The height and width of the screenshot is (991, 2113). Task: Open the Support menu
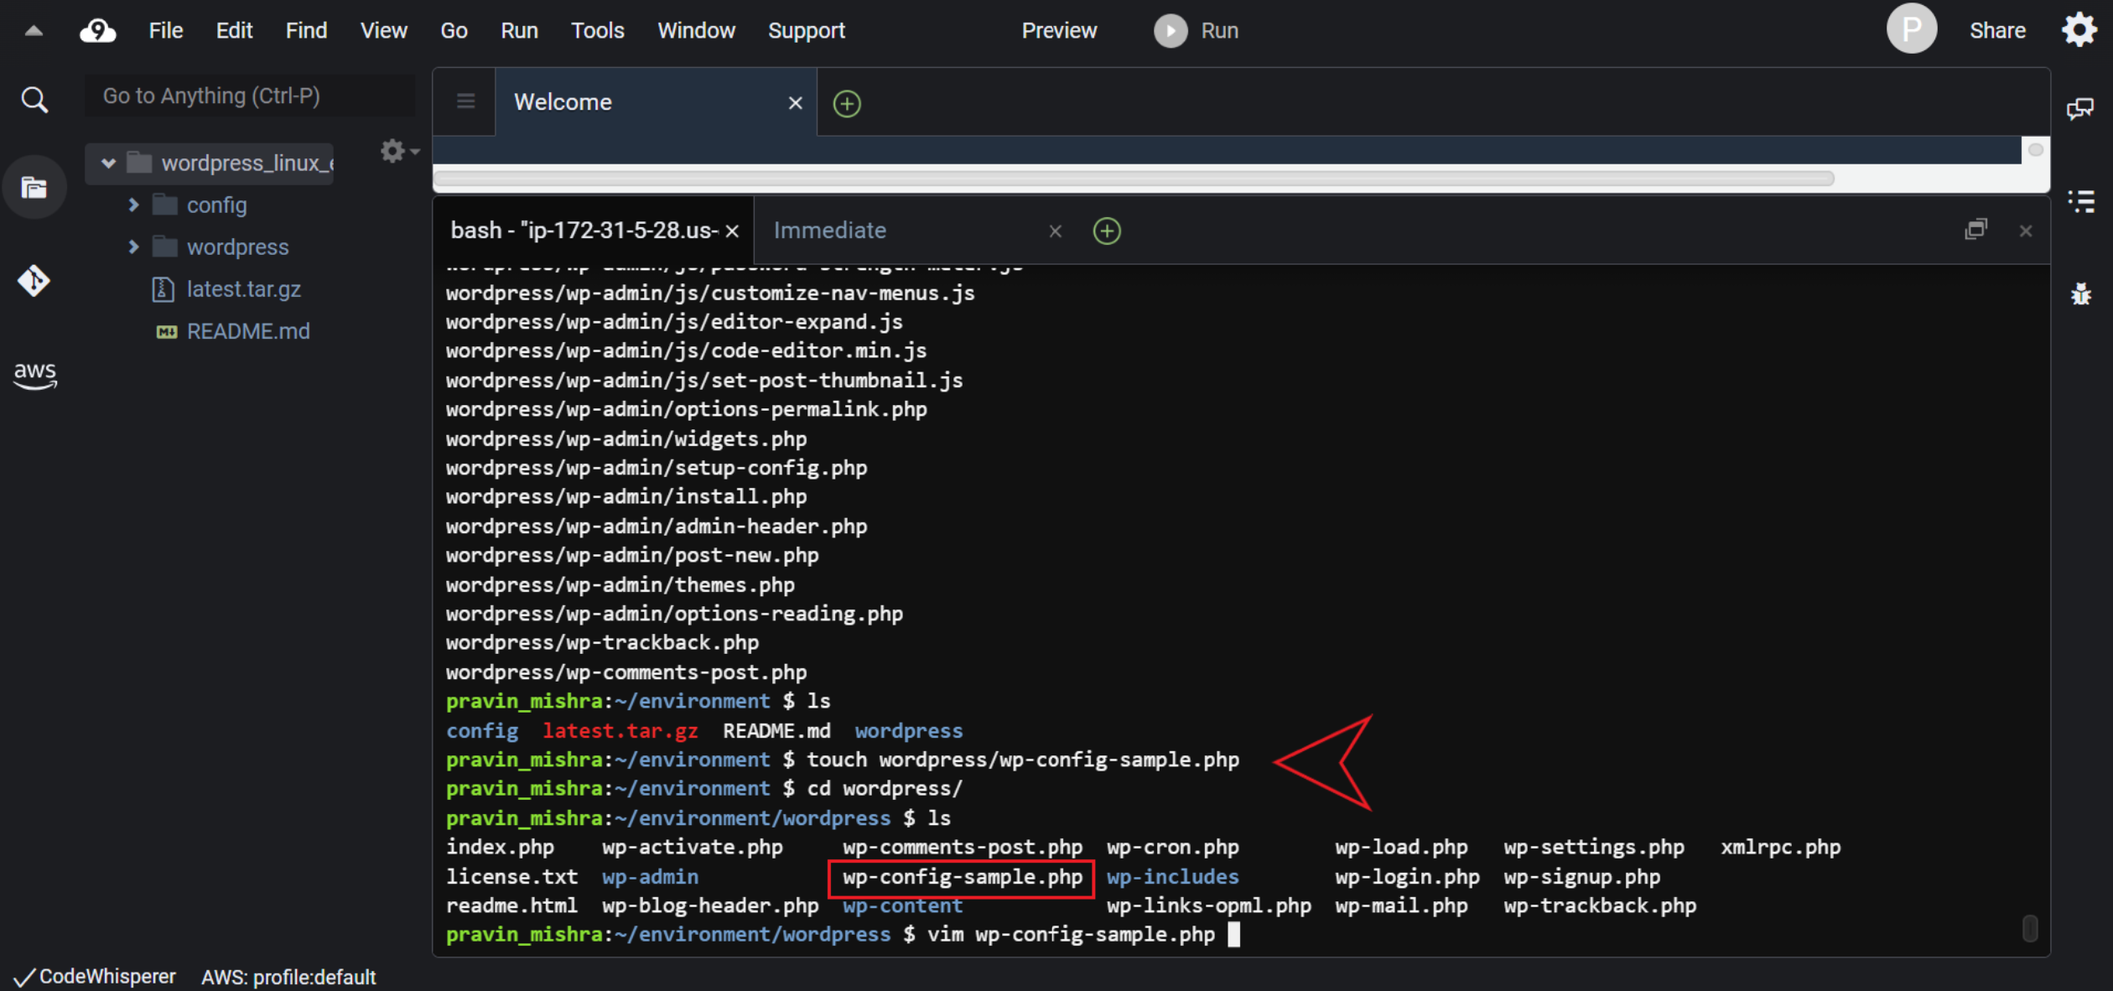pos(807,31)
